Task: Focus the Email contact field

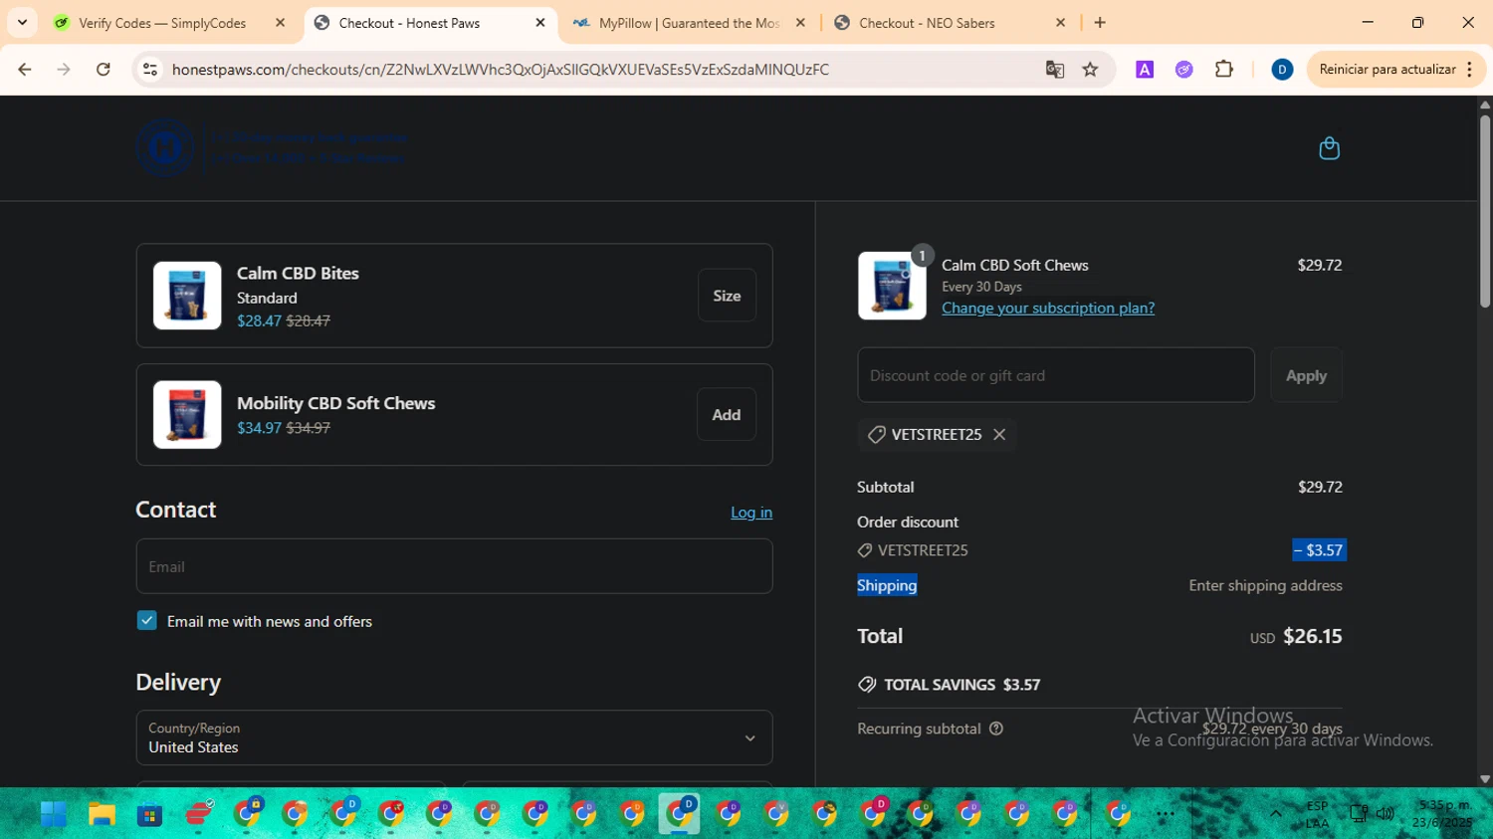Action: (454, 566)
